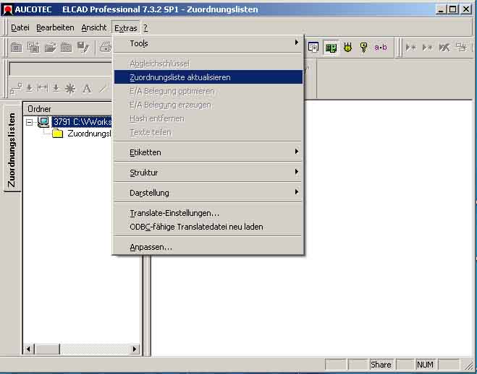This screenshot has width=477, height=374.
Task: Expand the Darstellung submenu
Action: click(x=208, y=193)
